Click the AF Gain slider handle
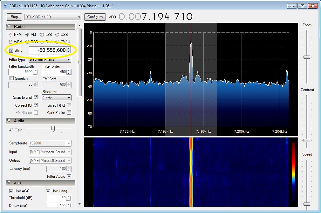The width and height of the screenshot is (321, 213). click(x=53, y=129)
